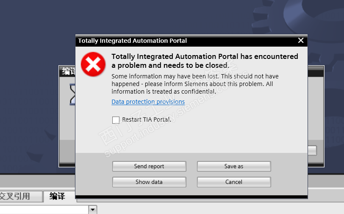Click the bold error heading text
Image resolution: width=344 pixels, height=214 pixels.
[x=205, y=61]
